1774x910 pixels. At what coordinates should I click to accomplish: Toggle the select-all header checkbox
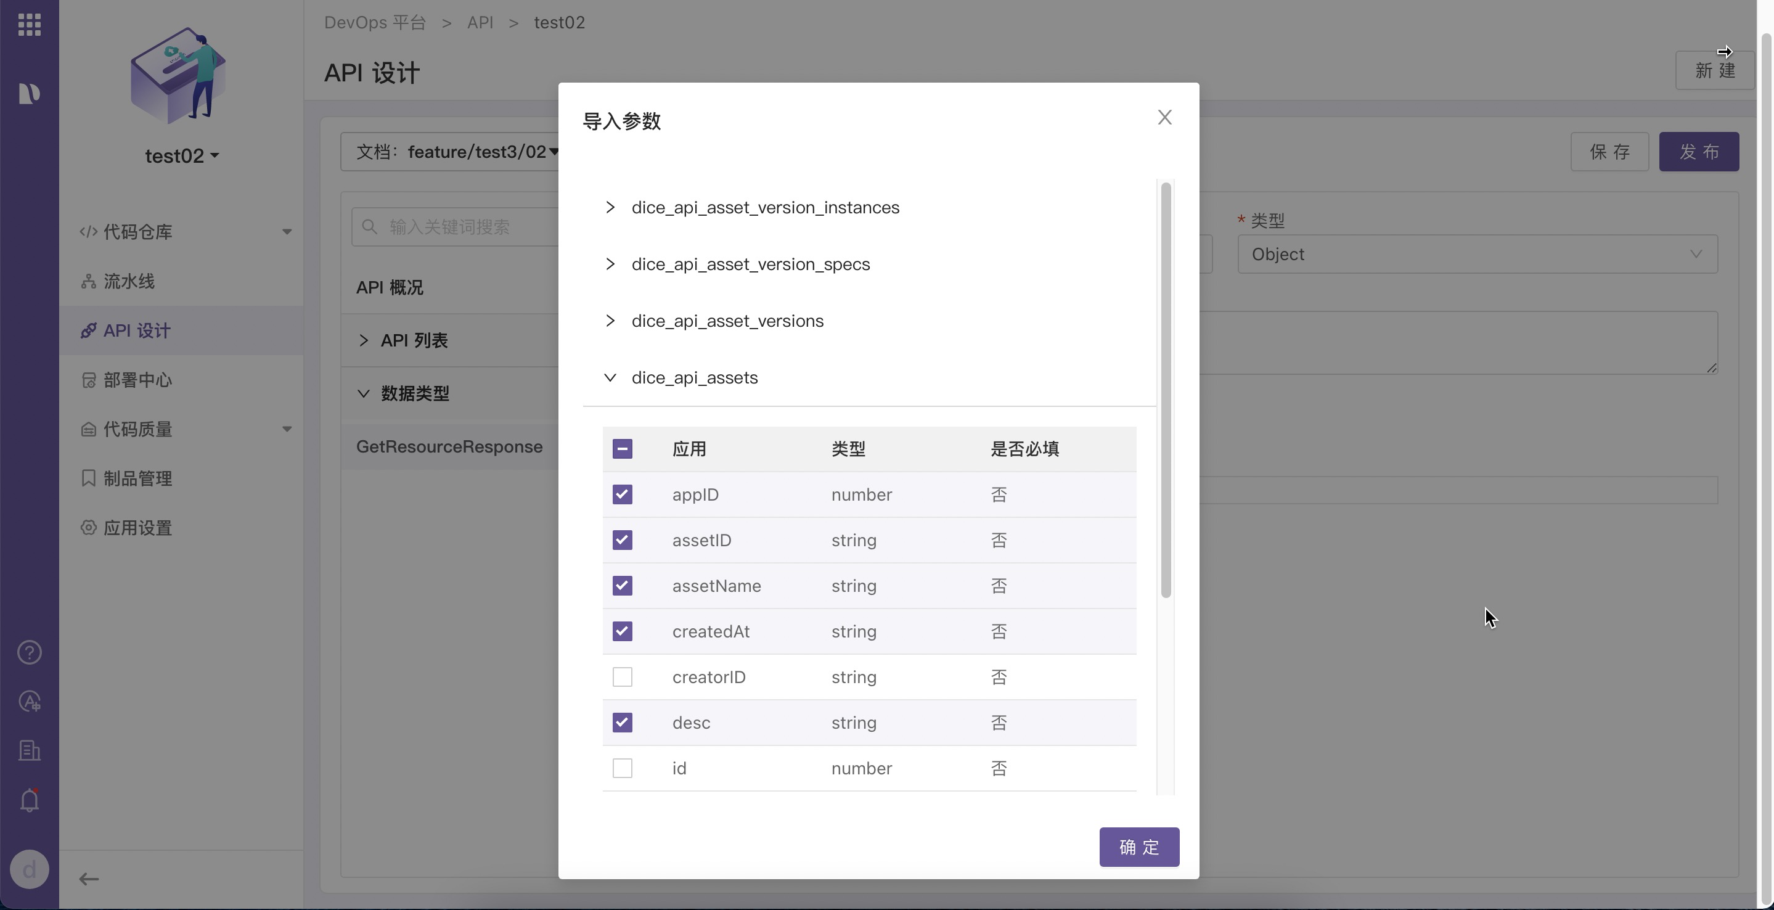click(622, 449)
